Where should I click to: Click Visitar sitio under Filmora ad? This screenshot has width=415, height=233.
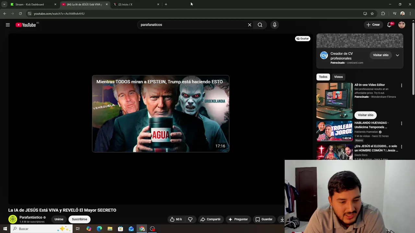[365, 115]
